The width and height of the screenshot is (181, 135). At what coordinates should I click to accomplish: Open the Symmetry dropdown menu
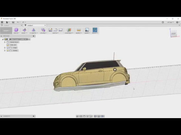coord(34,33)
